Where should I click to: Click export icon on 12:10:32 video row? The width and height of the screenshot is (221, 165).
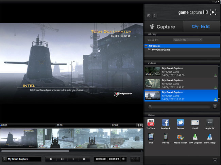pyautogui.click(x=216, y=99)
